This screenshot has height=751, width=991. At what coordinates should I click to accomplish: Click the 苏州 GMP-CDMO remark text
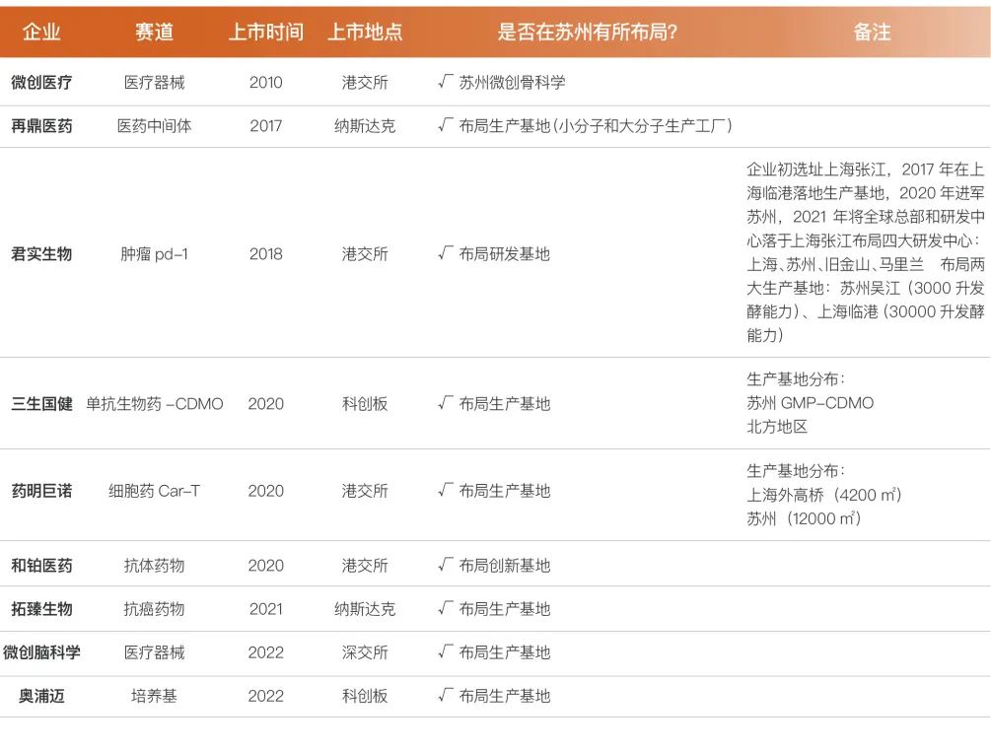point(810,403)
